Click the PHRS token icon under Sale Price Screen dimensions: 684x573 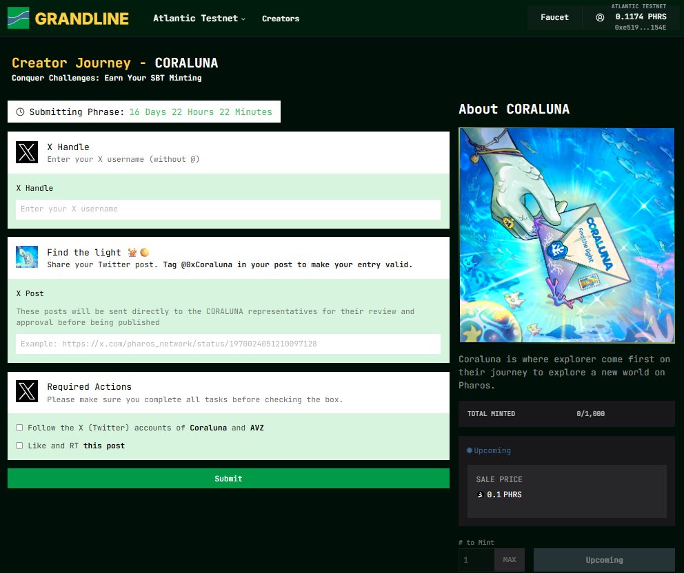[x=481, y=494]
